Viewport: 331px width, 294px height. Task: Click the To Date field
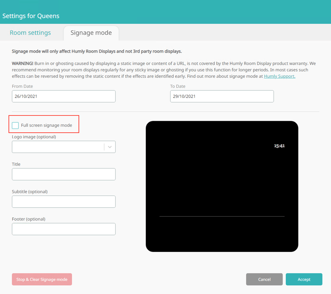[222, 96]
